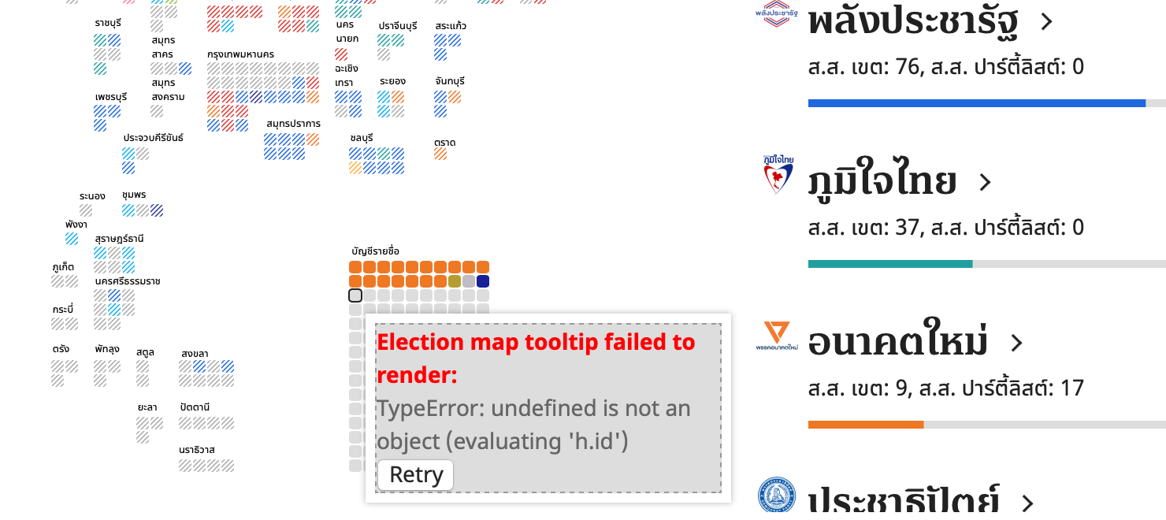
Task: Click the Bhumjaithai party logo icon
Action: 778,175
